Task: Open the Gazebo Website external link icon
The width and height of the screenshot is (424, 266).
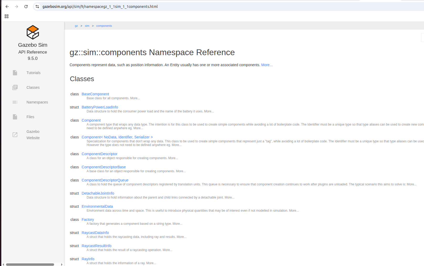Action: [x=15, y=134]
